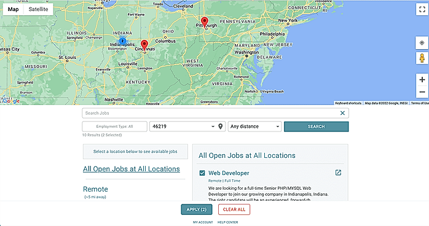Zoom in on the map

click(422, 79)
